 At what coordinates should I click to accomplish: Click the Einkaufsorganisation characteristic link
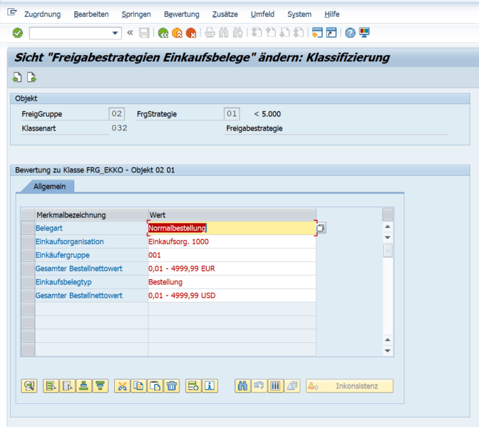(69, 242)
